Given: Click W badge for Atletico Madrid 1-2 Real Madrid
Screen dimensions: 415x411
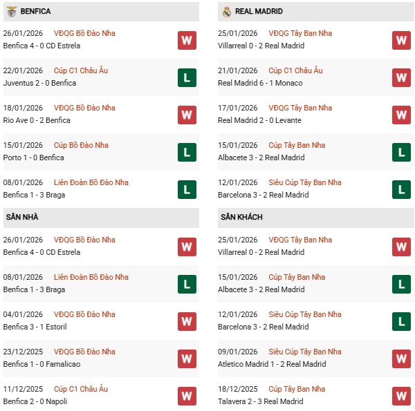Looking at the screenshot, I should coord(401,359).
